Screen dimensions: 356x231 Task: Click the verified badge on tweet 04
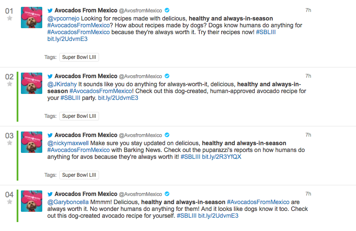(167, 194)
